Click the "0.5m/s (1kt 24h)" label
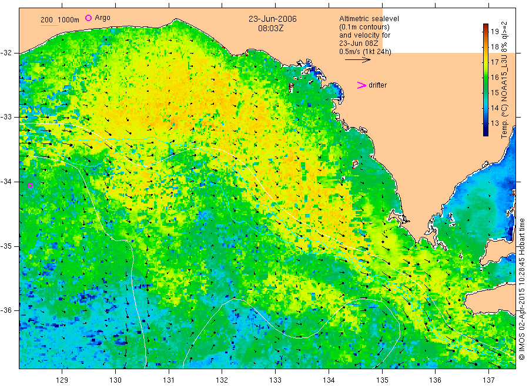This screenshot has height=388, width=529. [x=366, y=52]
